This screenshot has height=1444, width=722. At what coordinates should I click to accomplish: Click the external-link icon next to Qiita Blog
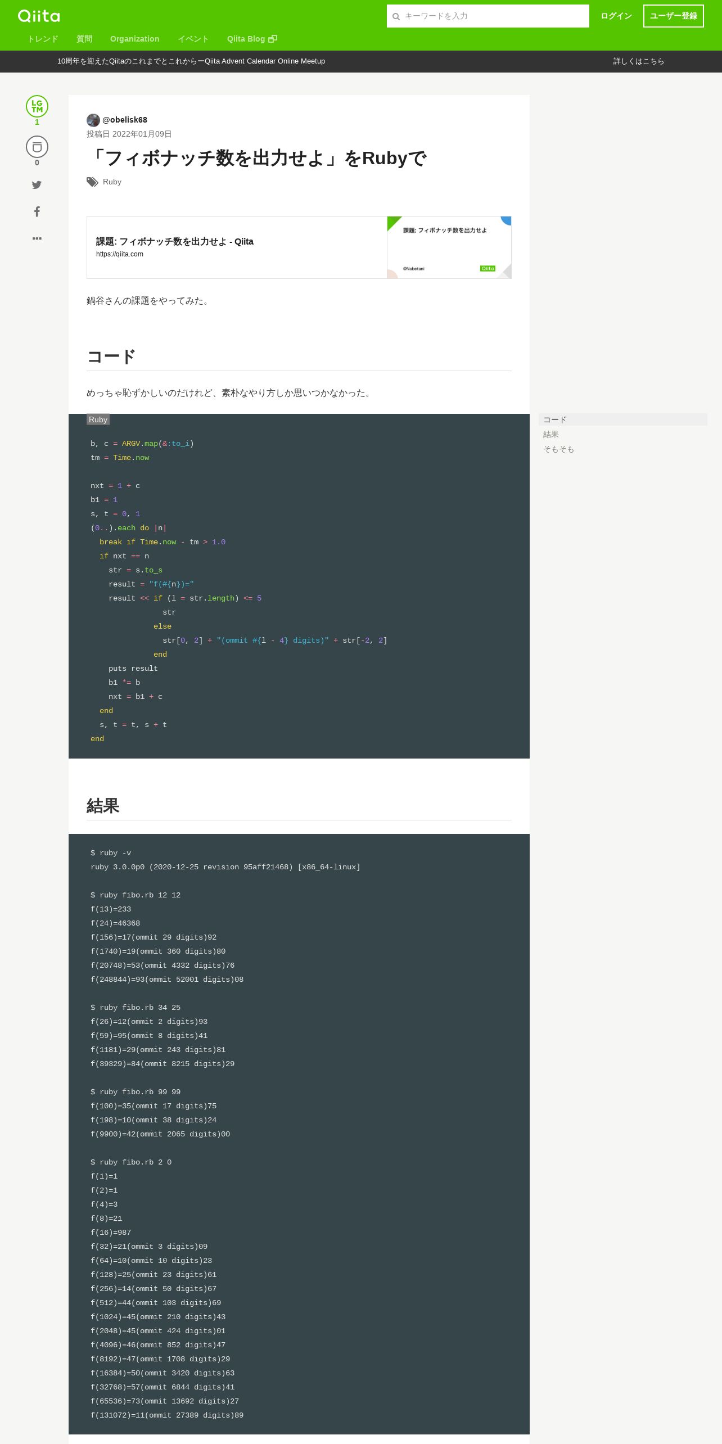tap(273, 39)
